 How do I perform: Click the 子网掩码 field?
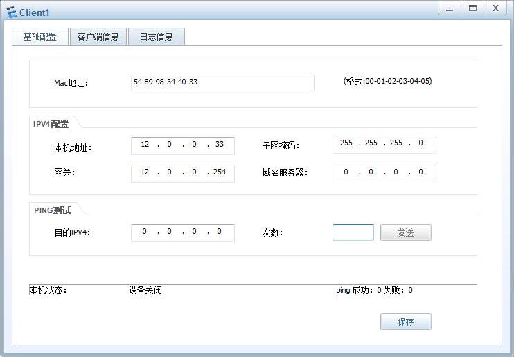pos(384,144)
